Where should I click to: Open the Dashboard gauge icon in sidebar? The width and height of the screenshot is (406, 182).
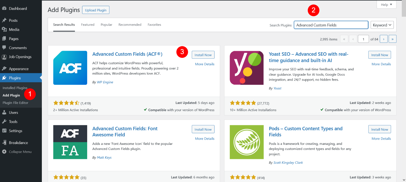click(4, 8)
